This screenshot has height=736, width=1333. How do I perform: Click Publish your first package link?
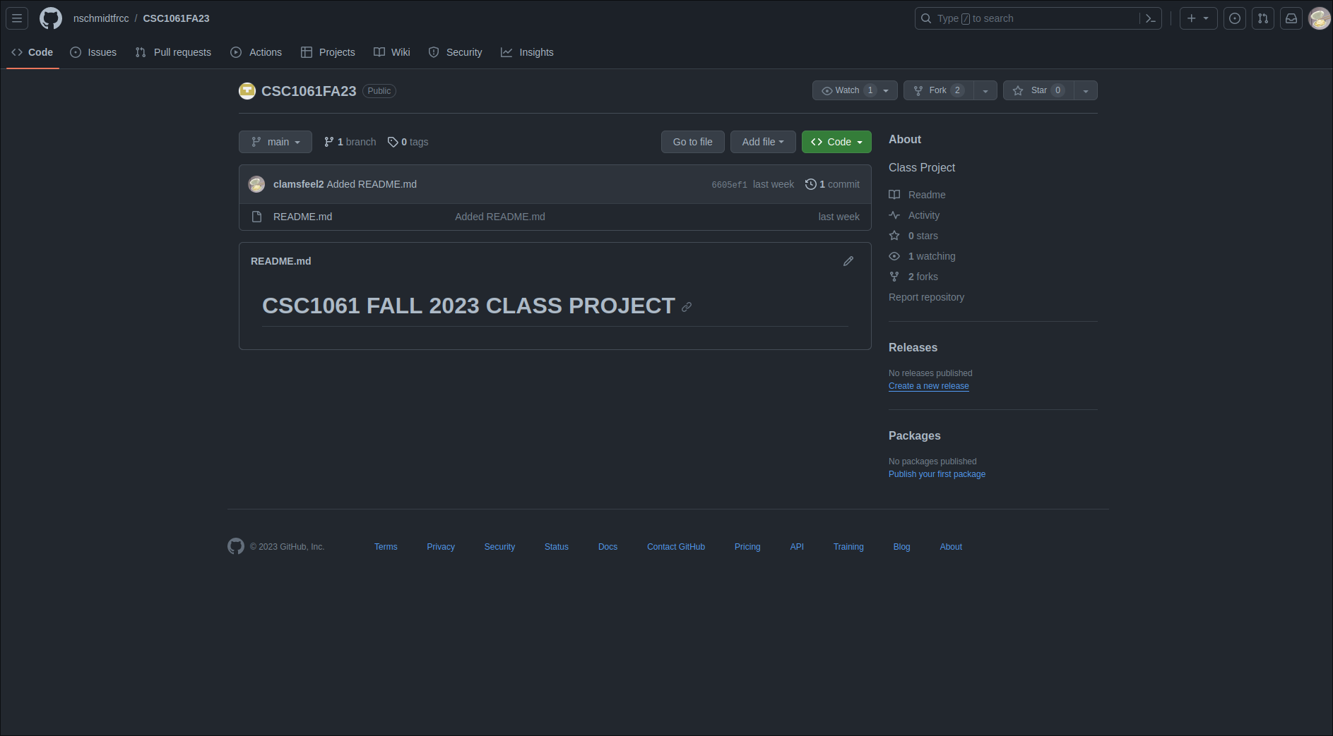point(937,474)
